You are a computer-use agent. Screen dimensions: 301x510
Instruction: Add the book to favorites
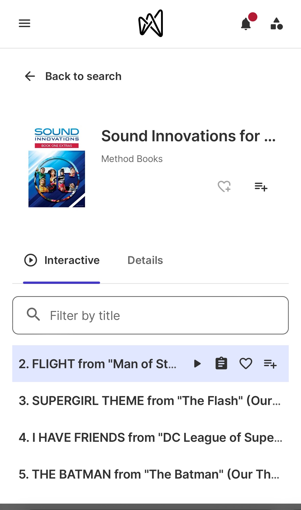pos(224,186)
